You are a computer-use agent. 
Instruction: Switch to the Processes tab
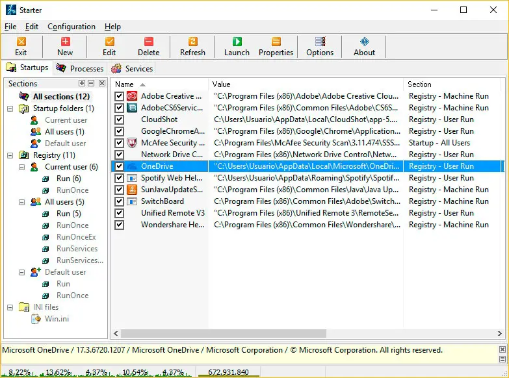click(80, 68)
